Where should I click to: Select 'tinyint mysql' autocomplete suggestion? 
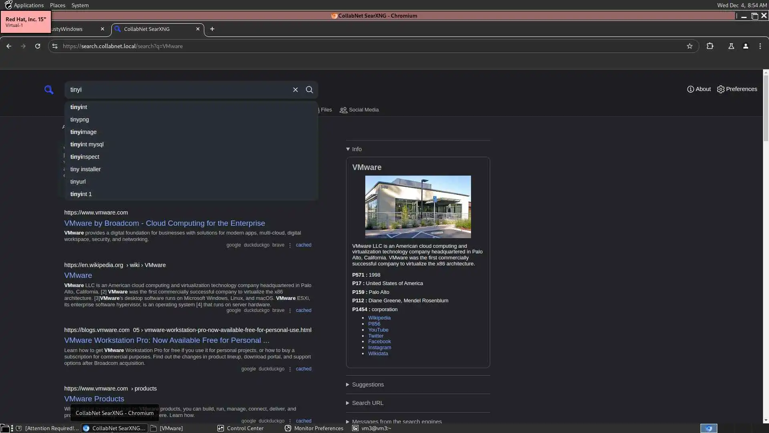tap(87, 144)
